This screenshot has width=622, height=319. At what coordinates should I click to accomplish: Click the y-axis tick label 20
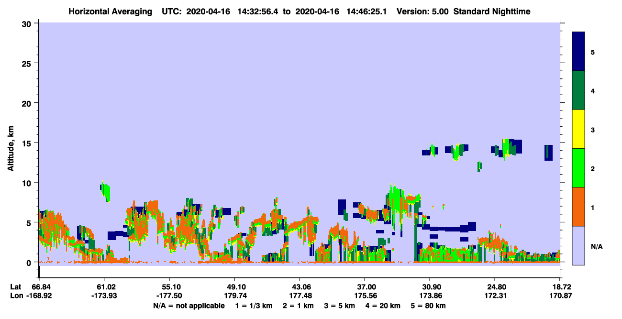pyautogui.click(x=27, y=103)
